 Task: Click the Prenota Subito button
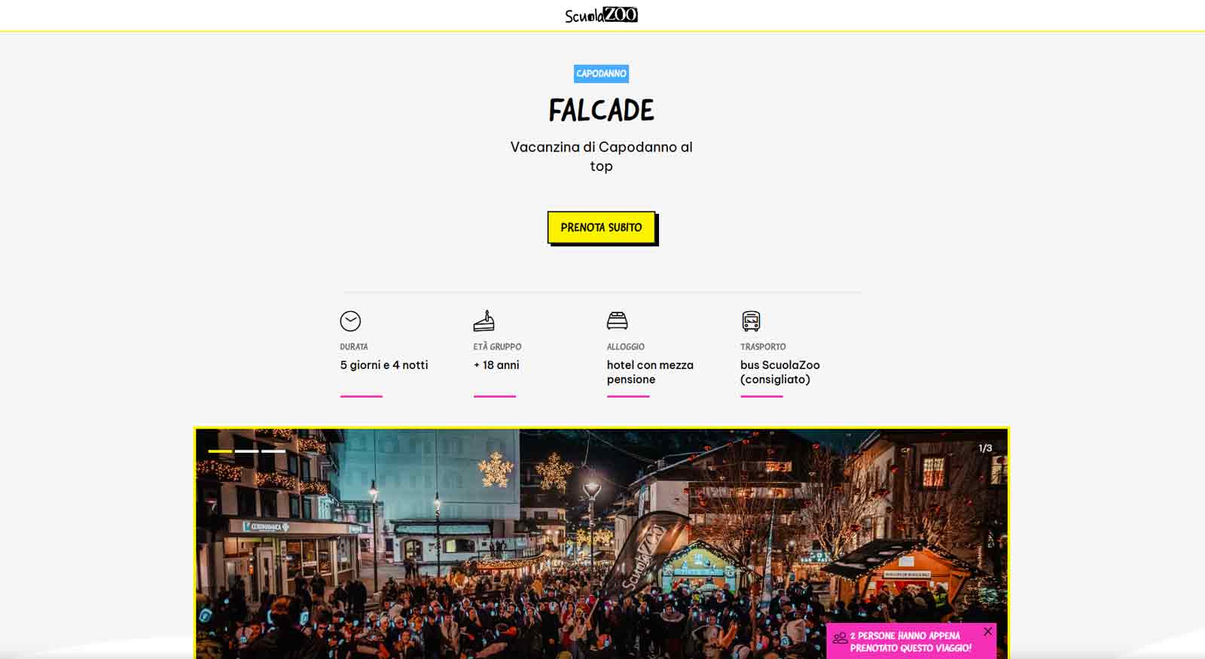[602, 227]
